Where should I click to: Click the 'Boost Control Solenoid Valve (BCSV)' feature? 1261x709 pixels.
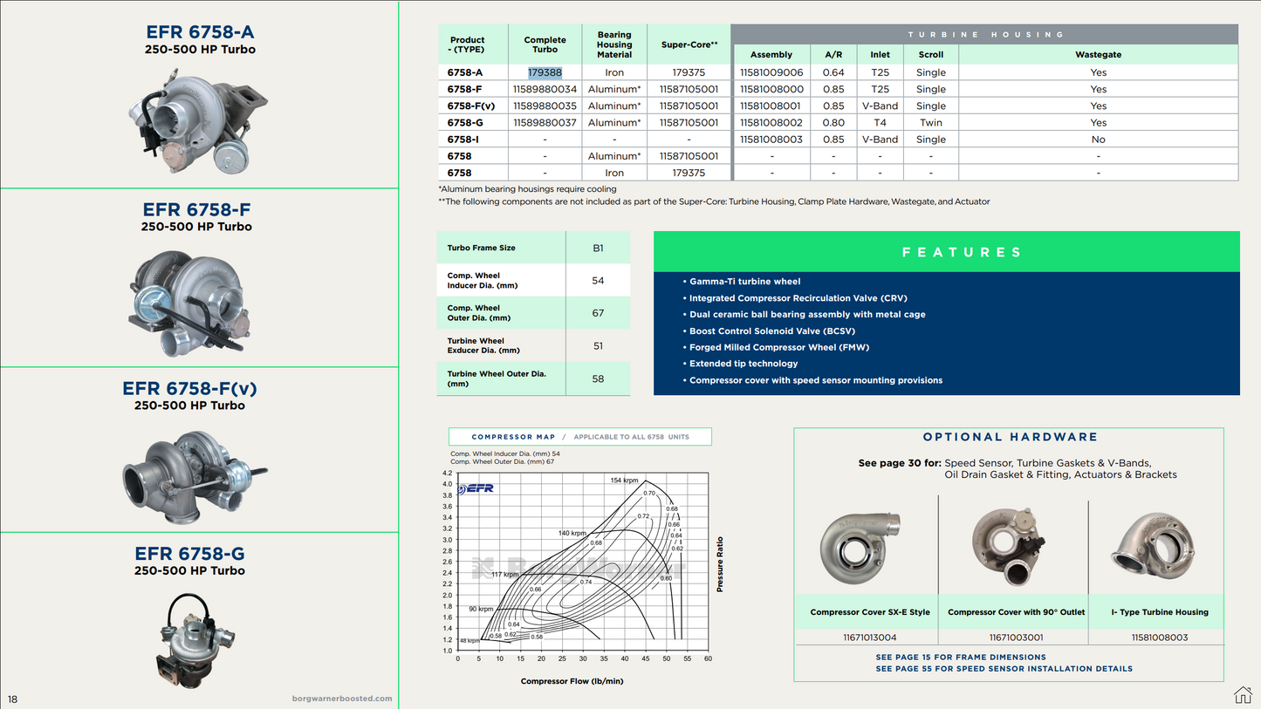coord(772,331)
